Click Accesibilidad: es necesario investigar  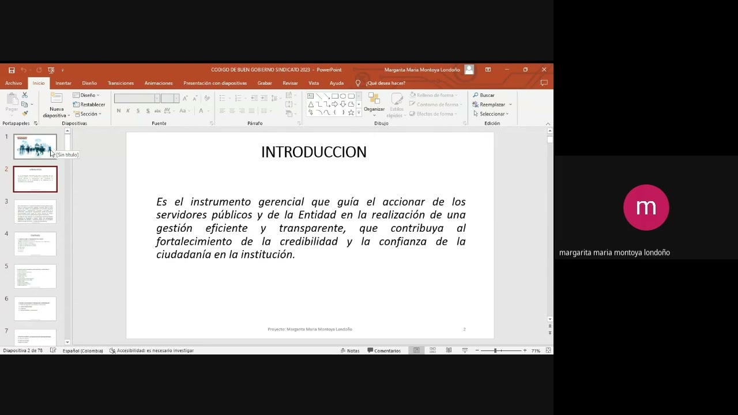pos(152,350)
